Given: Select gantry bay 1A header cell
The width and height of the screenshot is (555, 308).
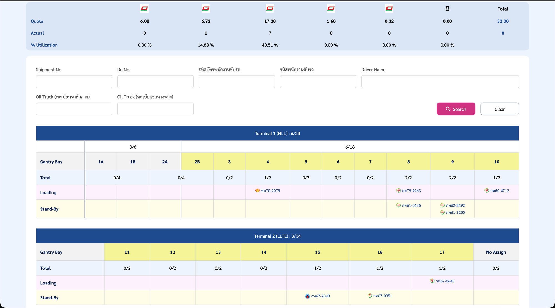Looking at the screenshot, I should (x=101, y=162).
